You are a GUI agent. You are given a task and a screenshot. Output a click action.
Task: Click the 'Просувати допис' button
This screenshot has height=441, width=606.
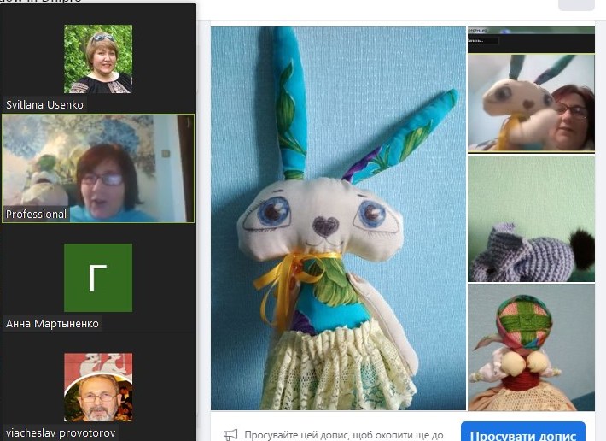click(x=523, y=432)
